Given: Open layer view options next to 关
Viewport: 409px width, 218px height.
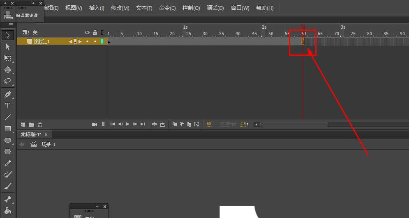Looking at the screenshot, I should point(25,32).
